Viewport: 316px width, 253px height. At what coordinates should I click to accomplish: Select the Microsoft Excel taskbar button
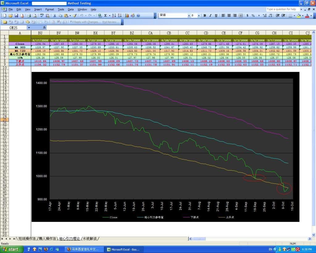(124, 249)
